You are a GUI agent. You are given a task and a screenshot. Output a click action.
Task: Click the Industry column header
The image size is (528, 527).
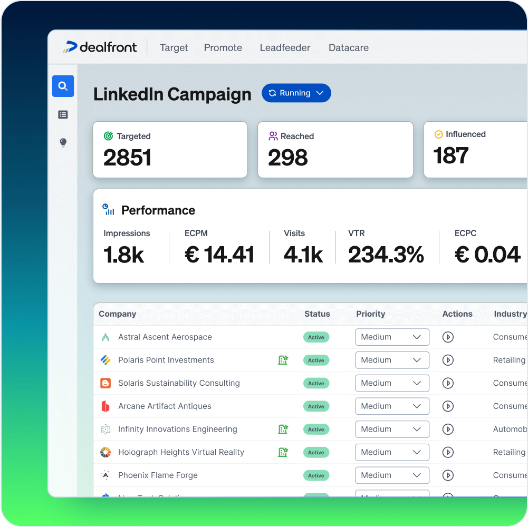tap(510, 314)
